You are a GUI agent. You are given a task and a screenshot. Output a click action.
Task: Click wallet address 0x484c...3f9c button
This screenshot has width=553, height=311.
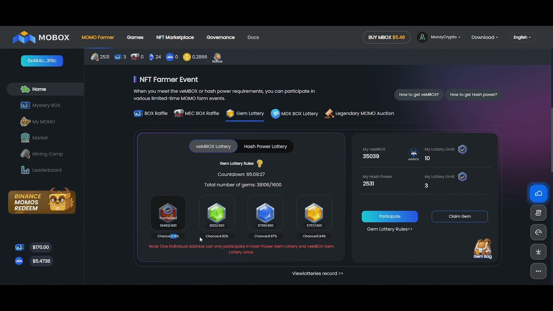coord(42,61)
